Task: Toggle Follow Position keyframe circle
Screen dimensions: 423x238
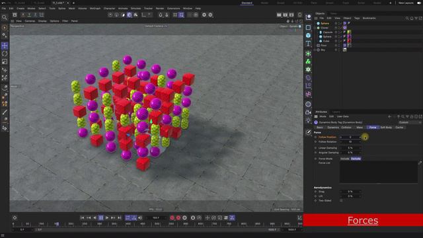Action: (x=316, y=137)
